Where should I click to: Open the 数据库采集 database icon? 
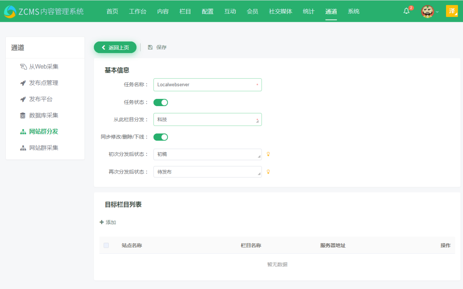(23, 115)
